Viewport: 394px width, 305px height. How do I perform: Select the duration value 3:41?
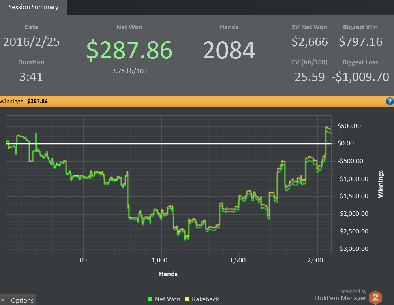[x=31, y=77]
